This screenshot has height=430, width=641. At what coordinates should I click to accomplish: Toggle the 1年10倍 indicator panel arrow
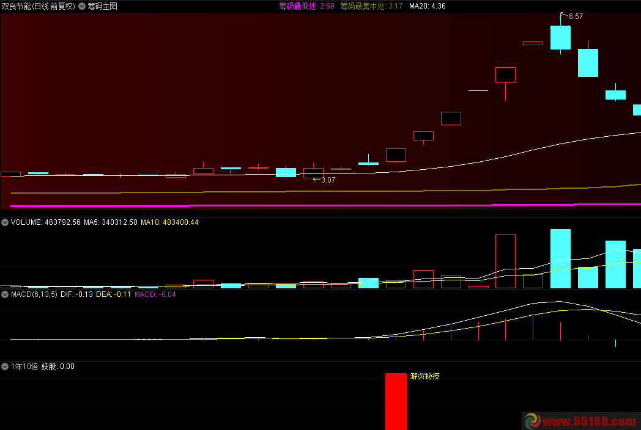pos(6,366)
